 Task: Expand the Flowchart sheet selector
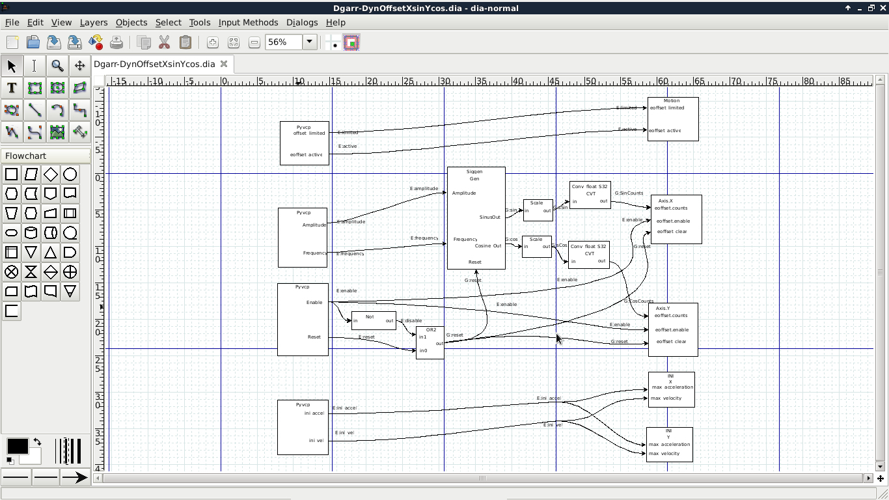tap(46, 156)
